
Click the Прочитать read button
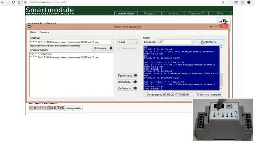(127, 75)
